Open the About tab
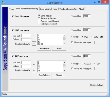This screenshot has height=97, width=110. tap(81, 9)
